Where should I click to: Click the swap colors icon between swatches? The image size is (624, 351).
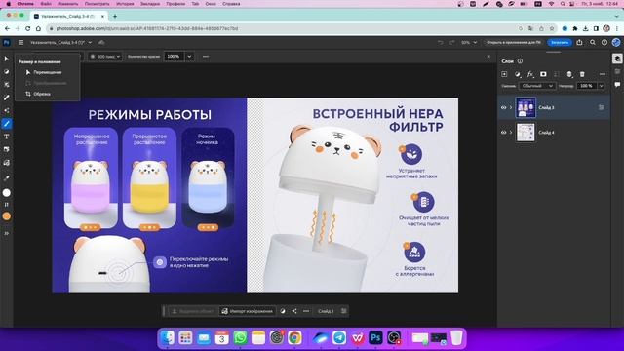coord(7,205)
